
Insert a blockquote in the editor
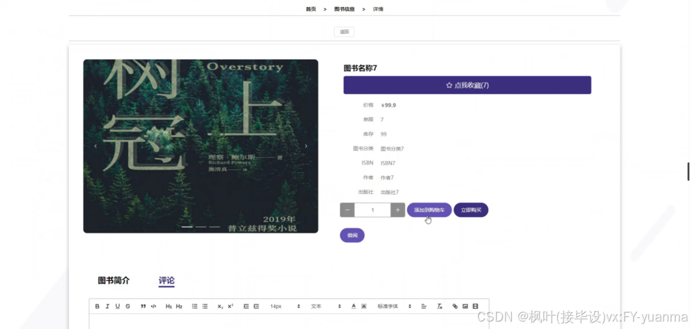tap(143, 306)
